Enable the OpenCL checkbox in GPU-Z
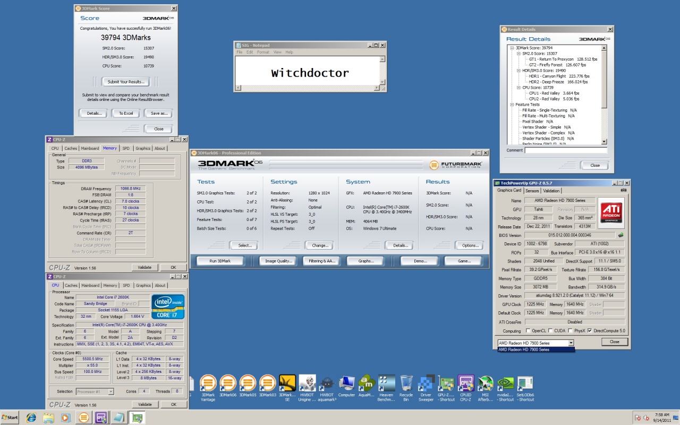Screen dimensions: 680x425 (529, 330)
